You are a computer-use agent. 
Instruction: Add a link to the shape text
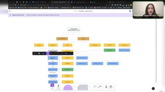pos(54,53)
